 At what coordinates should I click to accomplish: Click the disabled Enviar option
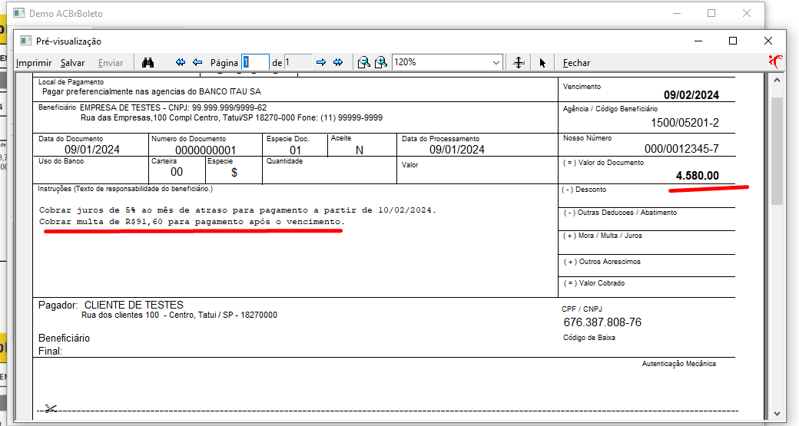pos(111,63)
